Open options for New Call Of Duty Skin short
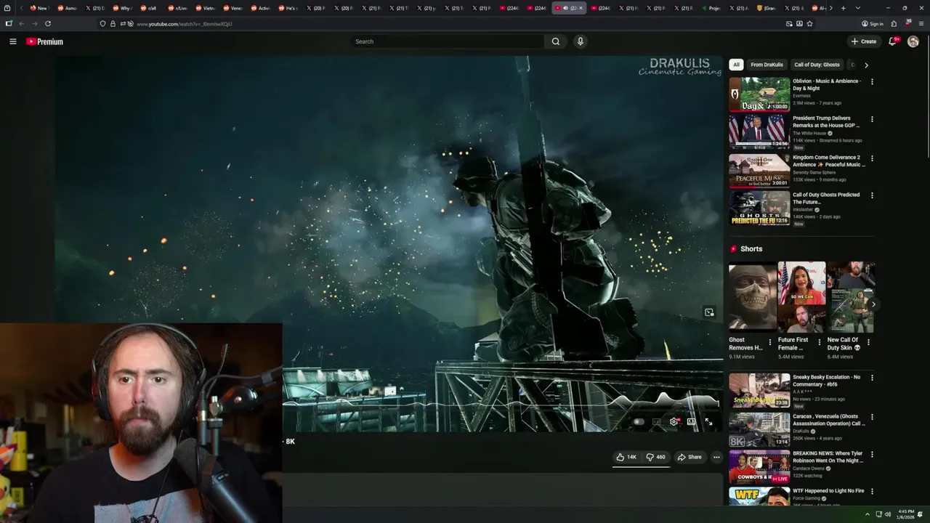The image size is (930, 523). coord(868,342)
